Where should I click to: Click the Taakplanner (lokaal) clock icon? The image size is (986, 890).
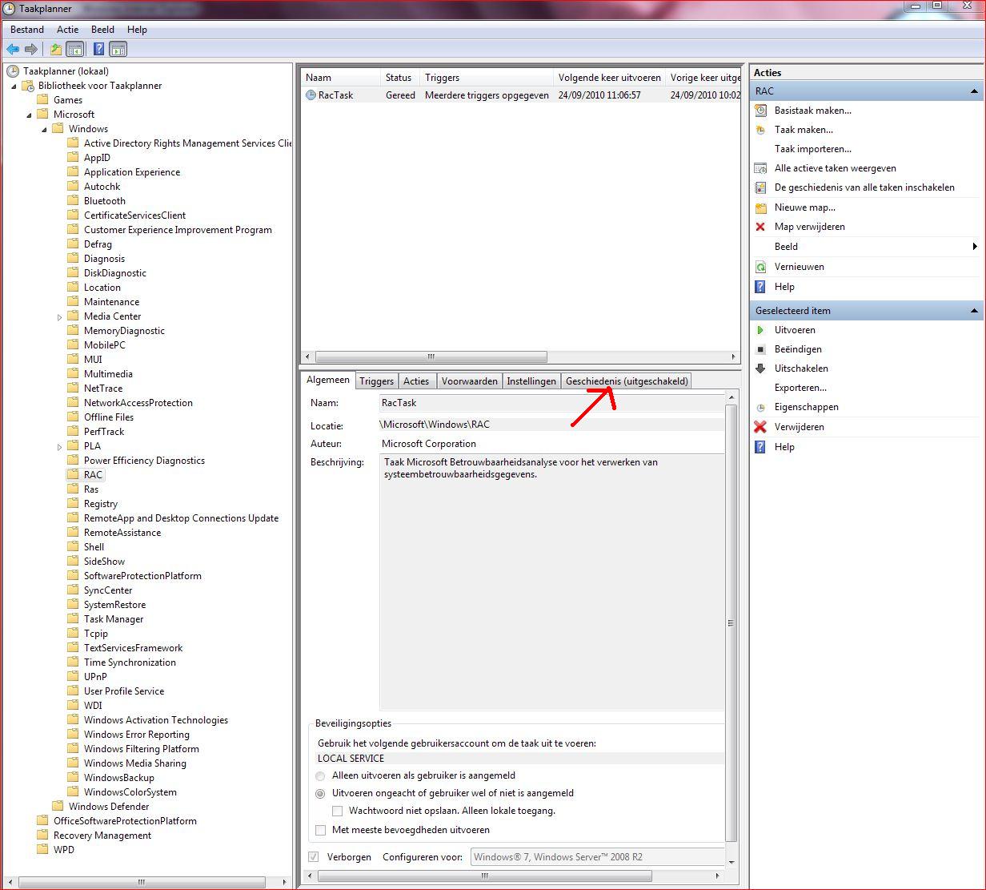(x=13, y=71)
